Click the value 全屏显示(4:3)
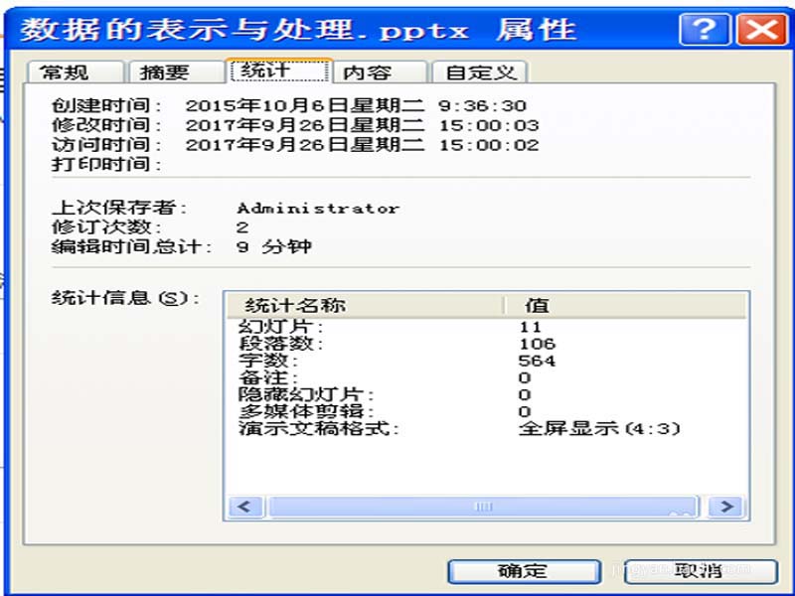The width and height of the screenshot is (795, 596). click(599, 429)
